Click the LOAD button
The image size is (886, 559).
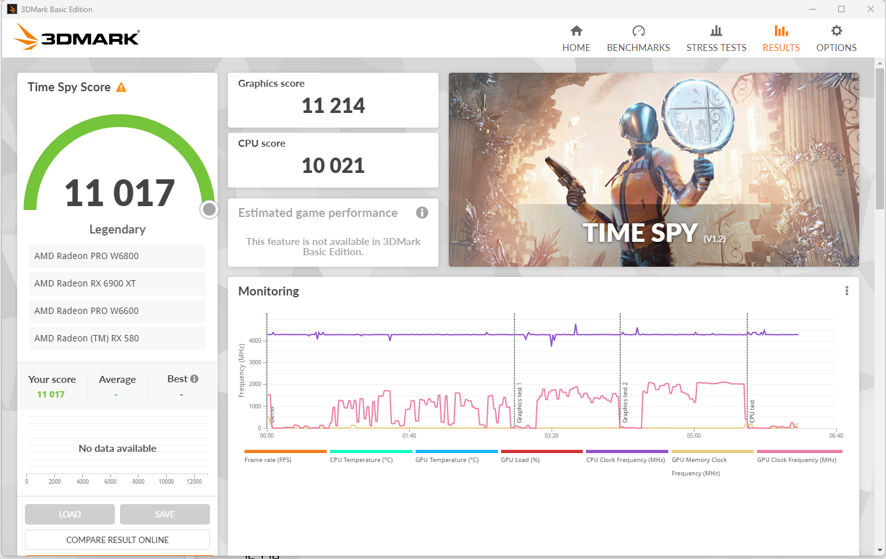click(70, 514)
